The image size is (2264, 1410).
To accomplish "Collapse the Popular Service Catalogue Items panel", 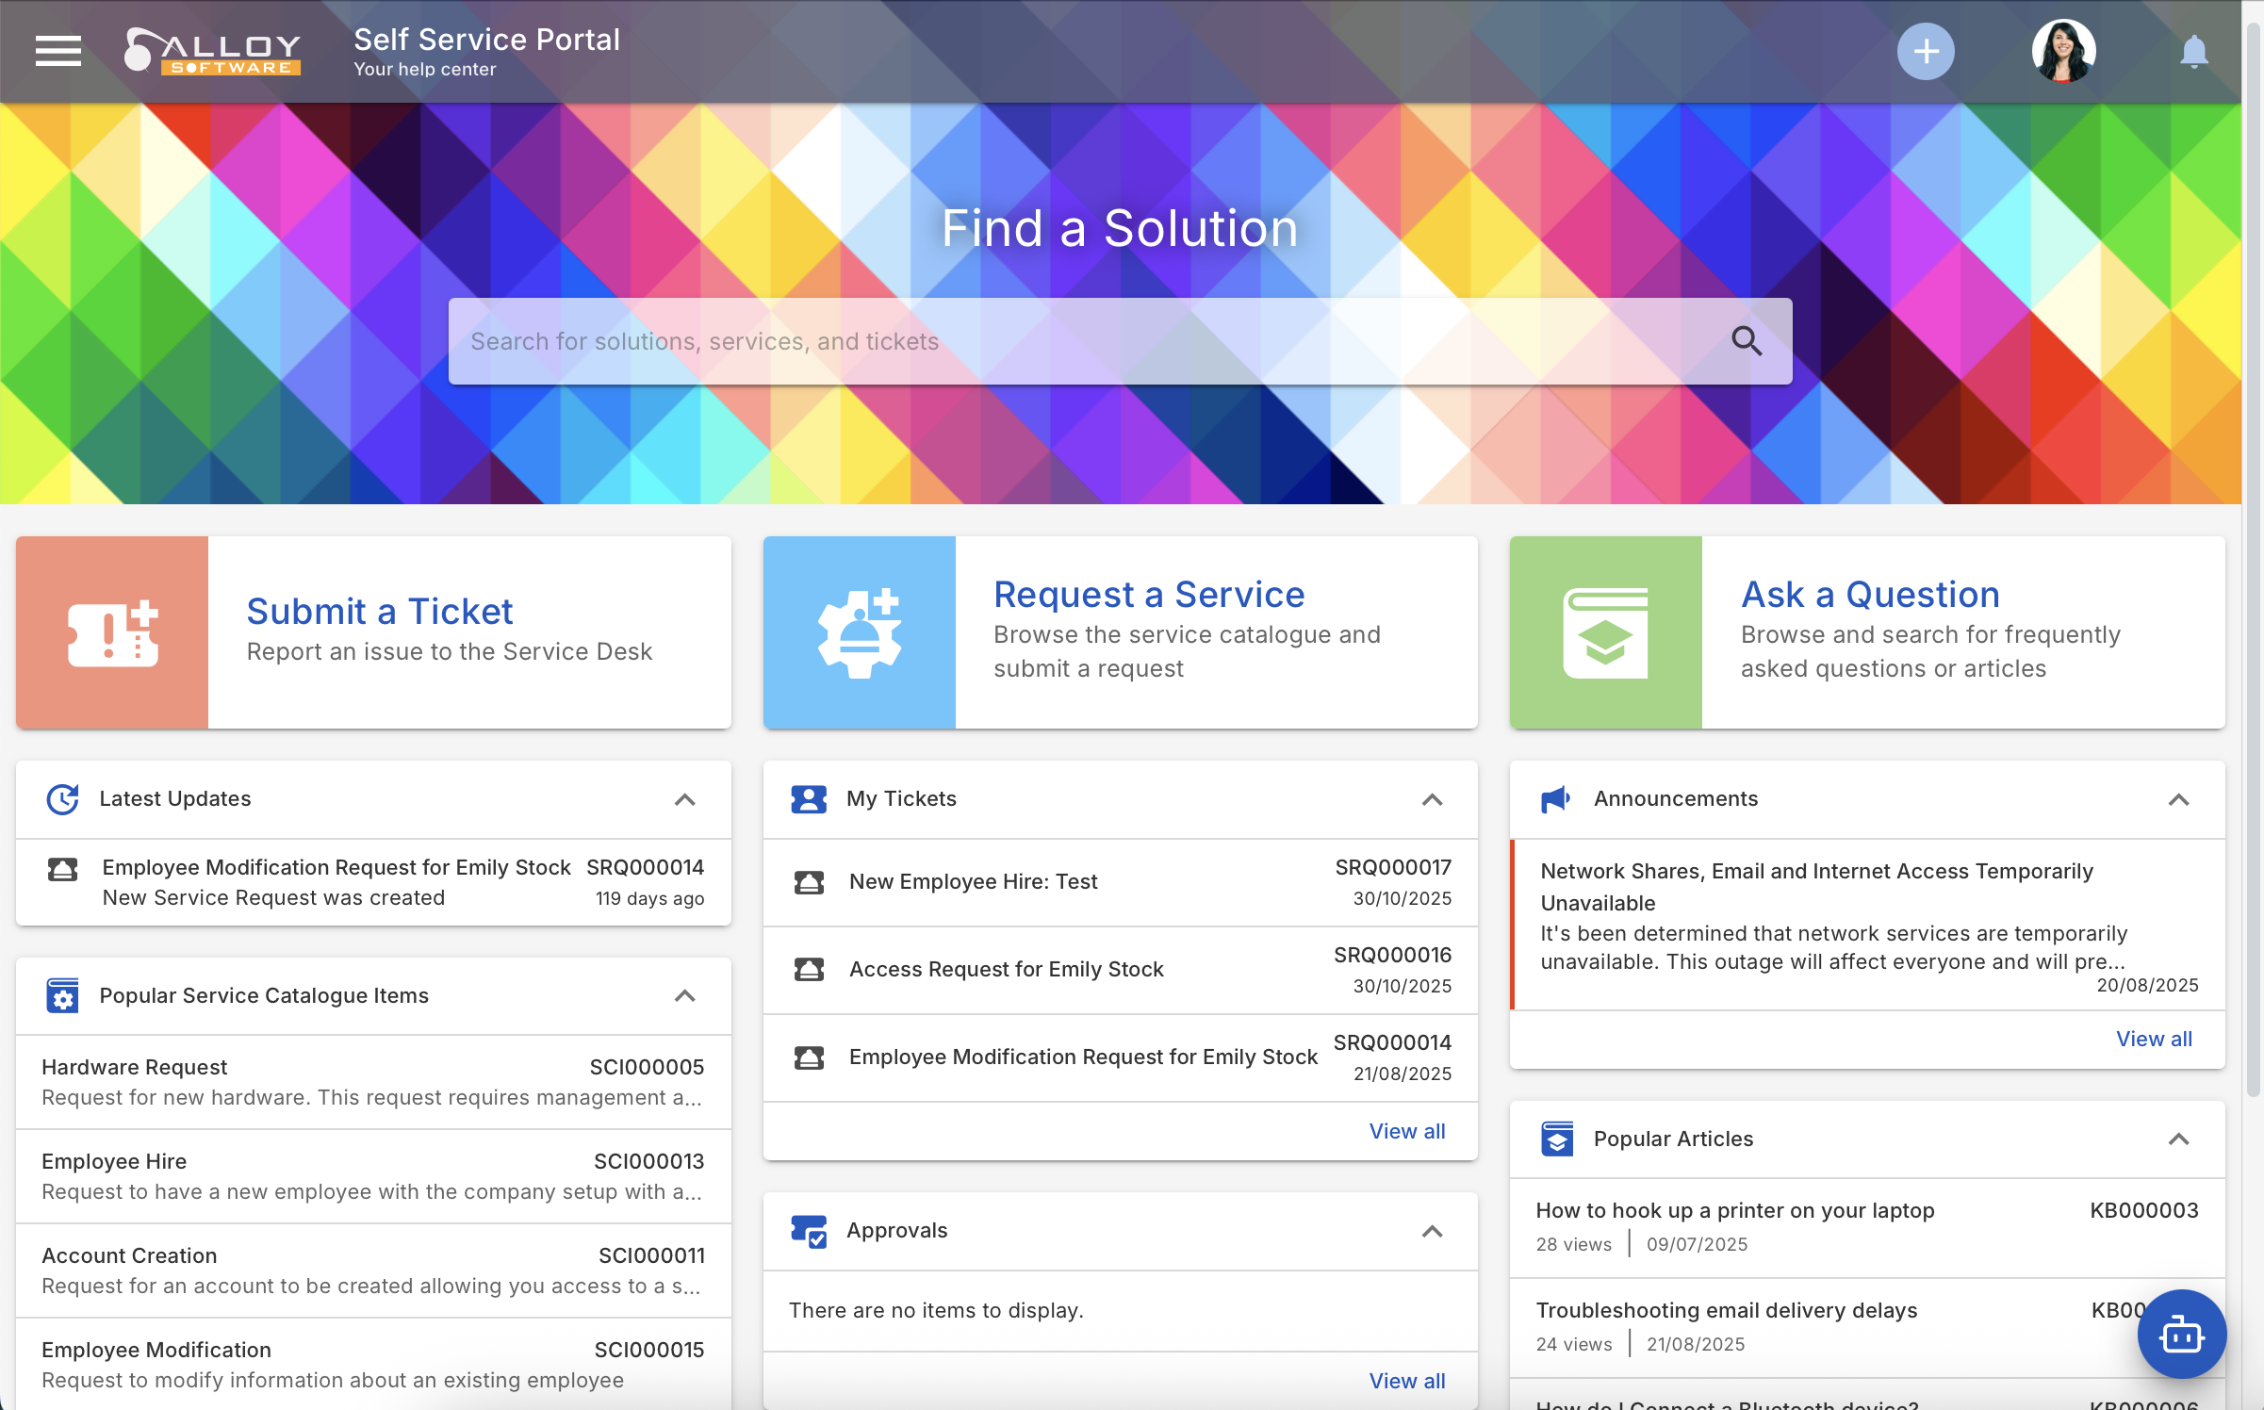I will [x=685, y=996].
